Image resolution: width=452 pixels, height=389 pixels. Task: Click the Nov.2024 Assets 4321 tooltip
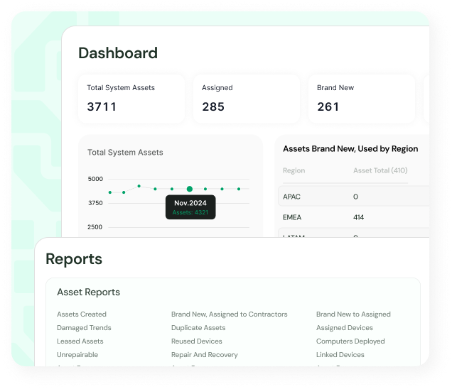coord(190,207)
